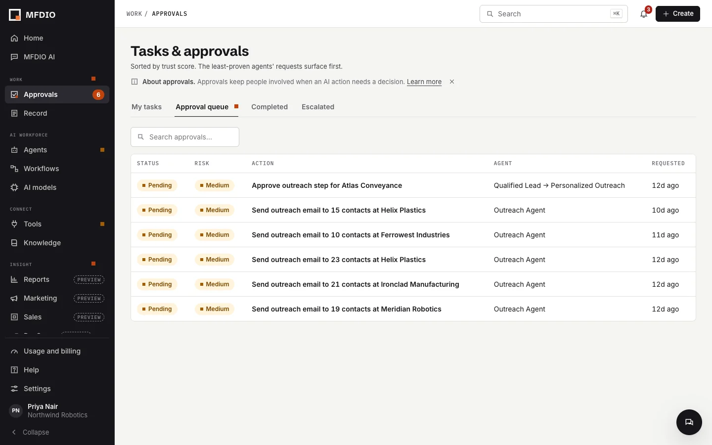The width and height of the screenshot is (712, 445).
Task: Open the Agents icon
Action: [x=14, y=150]
